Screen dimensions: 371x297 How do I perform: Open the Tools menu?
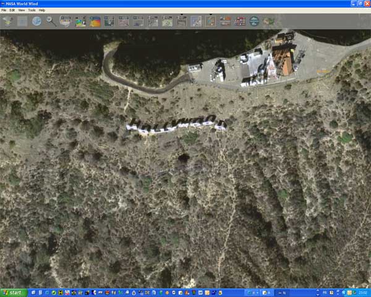pyautogui.click(x=32, y=11)
